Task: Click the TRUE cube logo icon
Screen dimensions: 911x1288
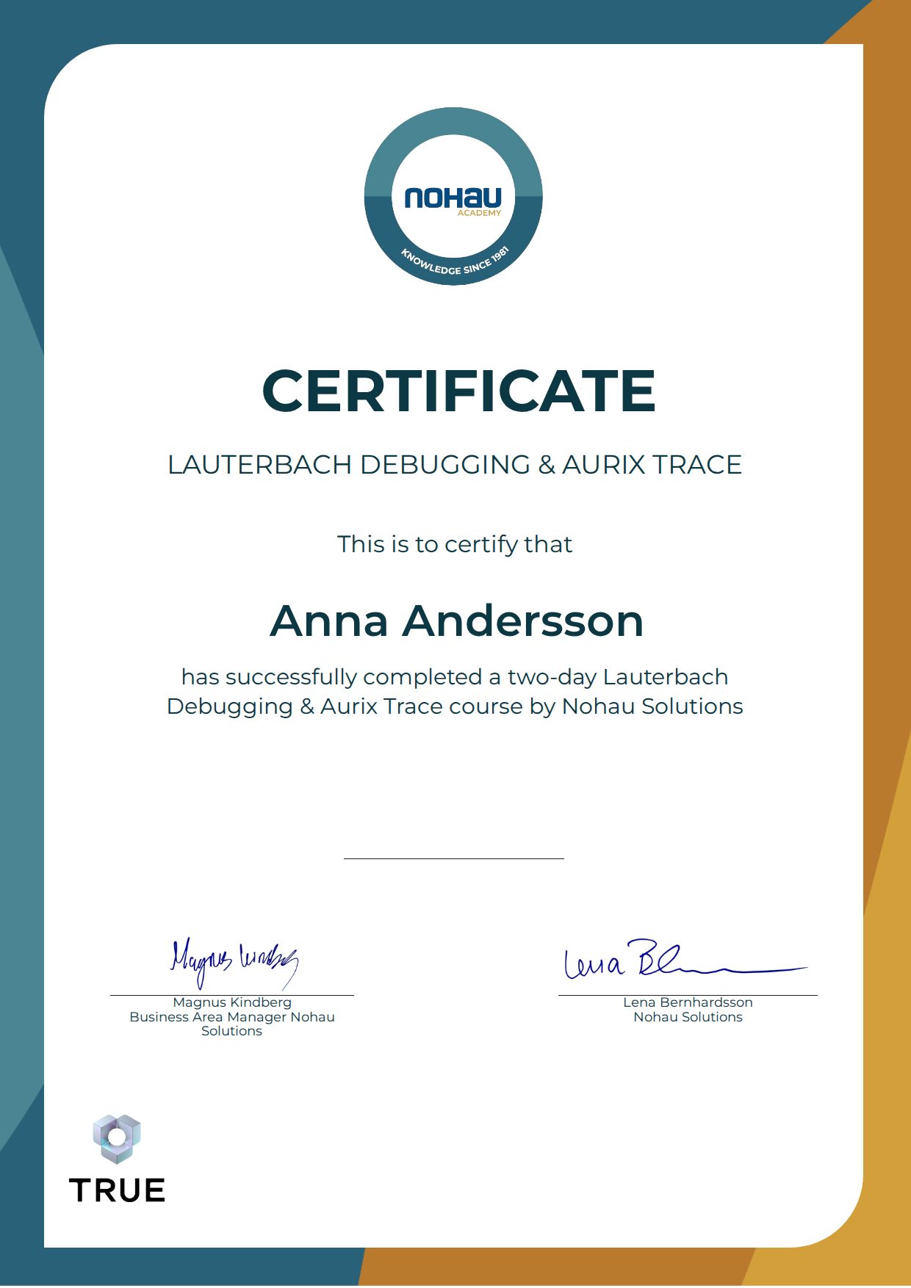Action: pyautogui.click(x=117, y=1139)
